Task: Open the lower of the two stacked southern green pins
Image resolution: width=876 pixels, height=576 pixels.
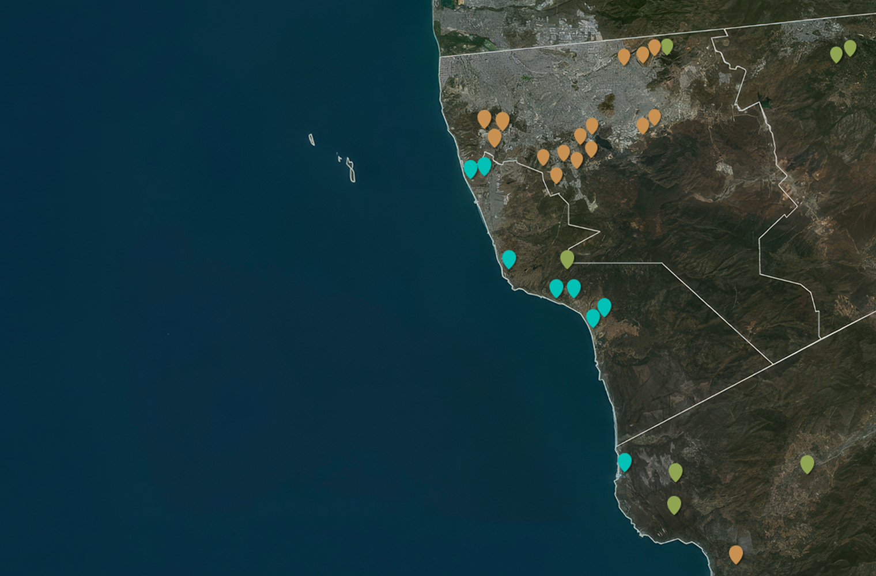Action: [674, 505]
